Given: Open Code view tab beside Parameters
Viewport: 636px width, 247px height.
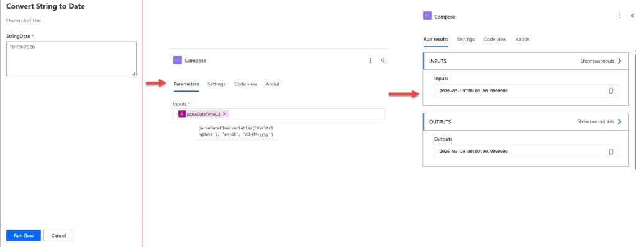Looking at the screenshot, I should 245,84.
